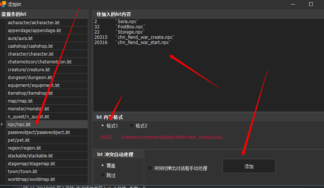The image size is (324, 188).
Task: Choose the 覆盖 conflict option
Action: point(103,165)
